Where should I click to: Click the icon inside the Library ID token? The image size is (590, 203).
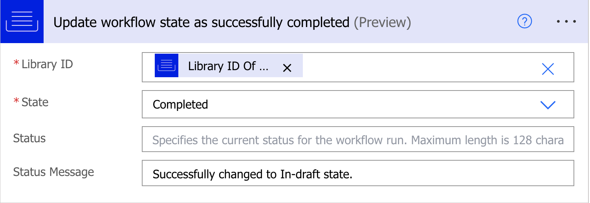tap(167, 65)
